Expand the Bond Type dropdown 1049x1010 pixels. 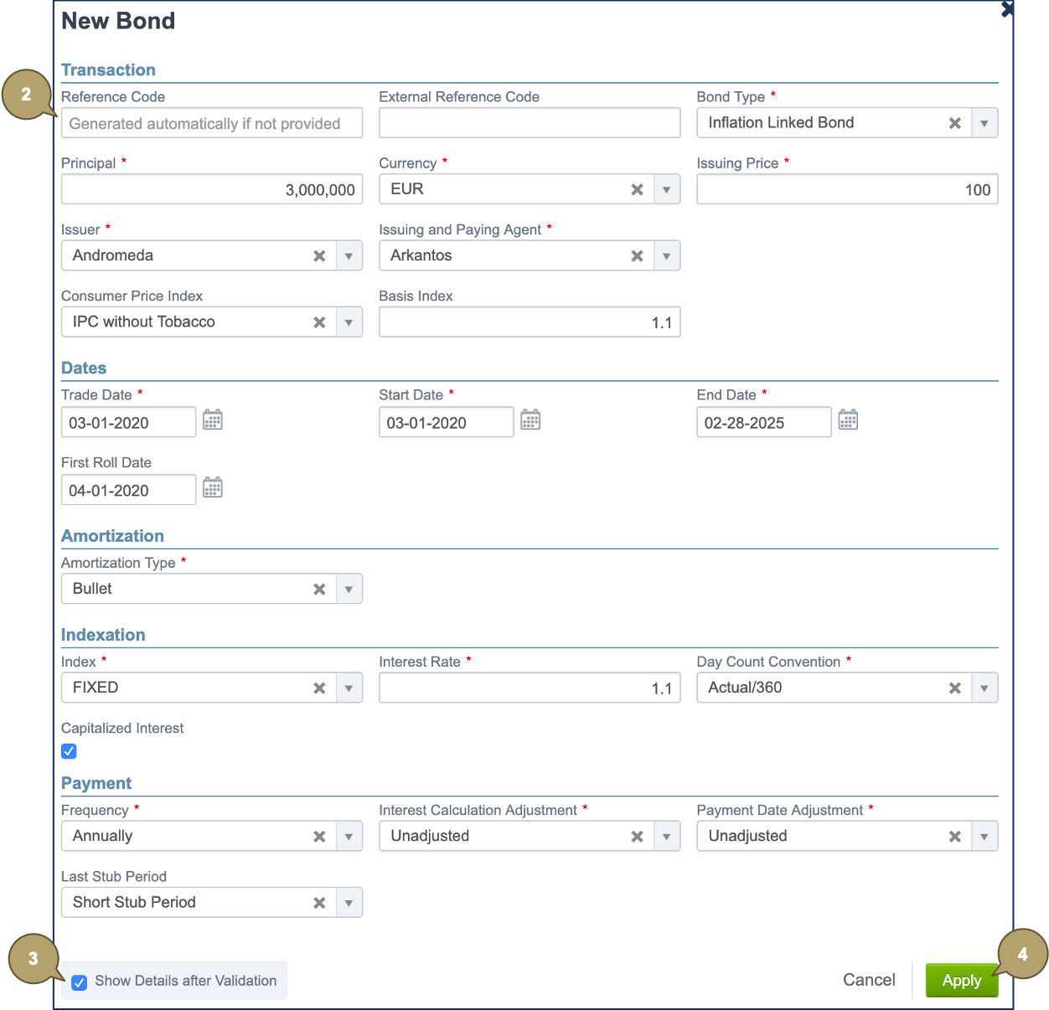[x=984, y=123]
